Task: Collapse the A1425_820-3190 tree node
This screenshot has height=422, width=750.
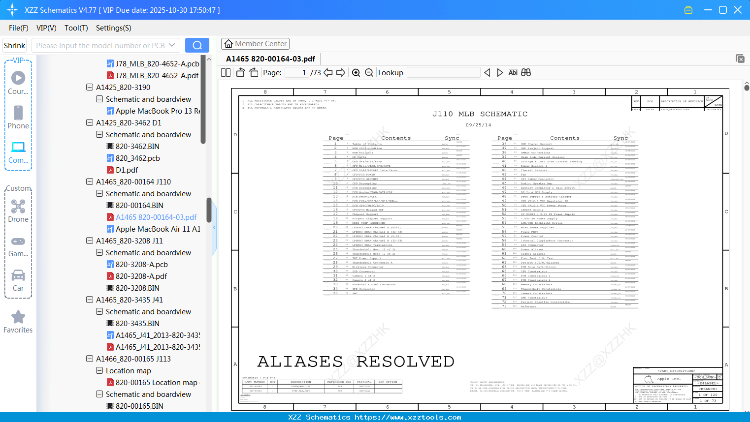Action: pos(90,87)
